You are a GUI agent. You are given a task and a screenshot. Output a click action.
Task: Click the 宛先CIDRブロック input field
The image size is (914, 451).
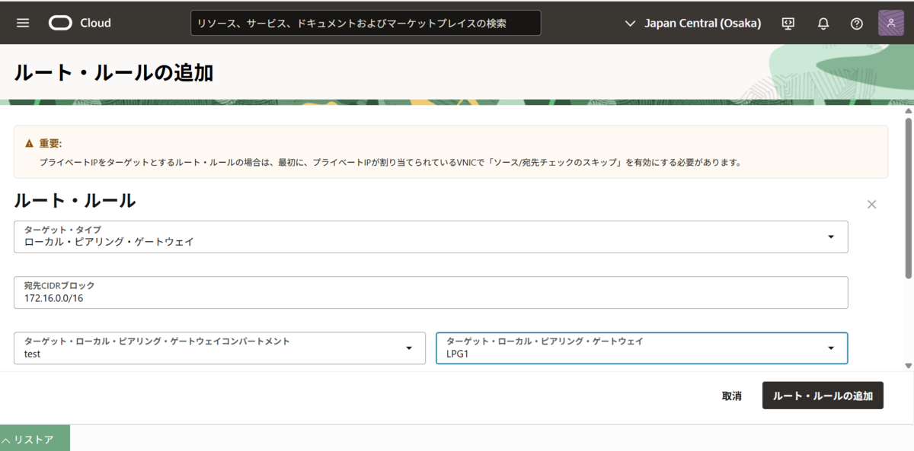tap(431, 292)
